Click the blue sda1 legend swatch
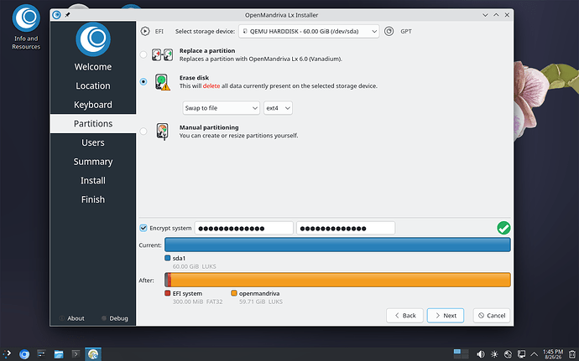This screenshot has width=579, height=361. tap(167, 258)
